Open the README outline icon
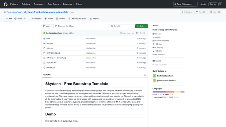 tap(145, 75)
